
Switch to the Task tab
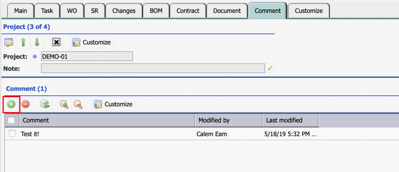(47, 11)
